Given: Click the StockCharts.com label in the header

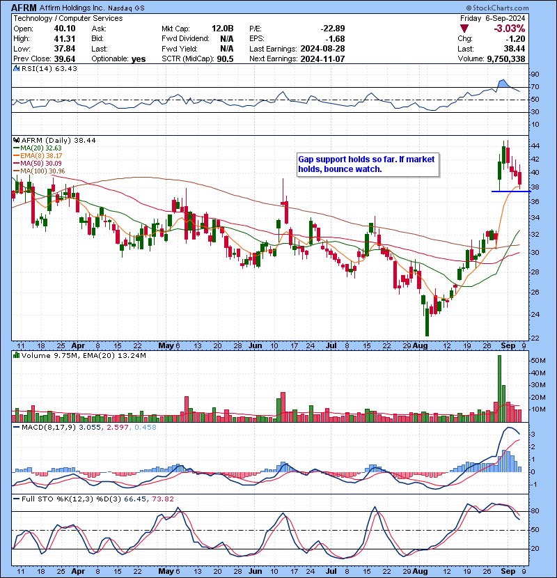Looking at the screenshot, I should pos(497,8).
